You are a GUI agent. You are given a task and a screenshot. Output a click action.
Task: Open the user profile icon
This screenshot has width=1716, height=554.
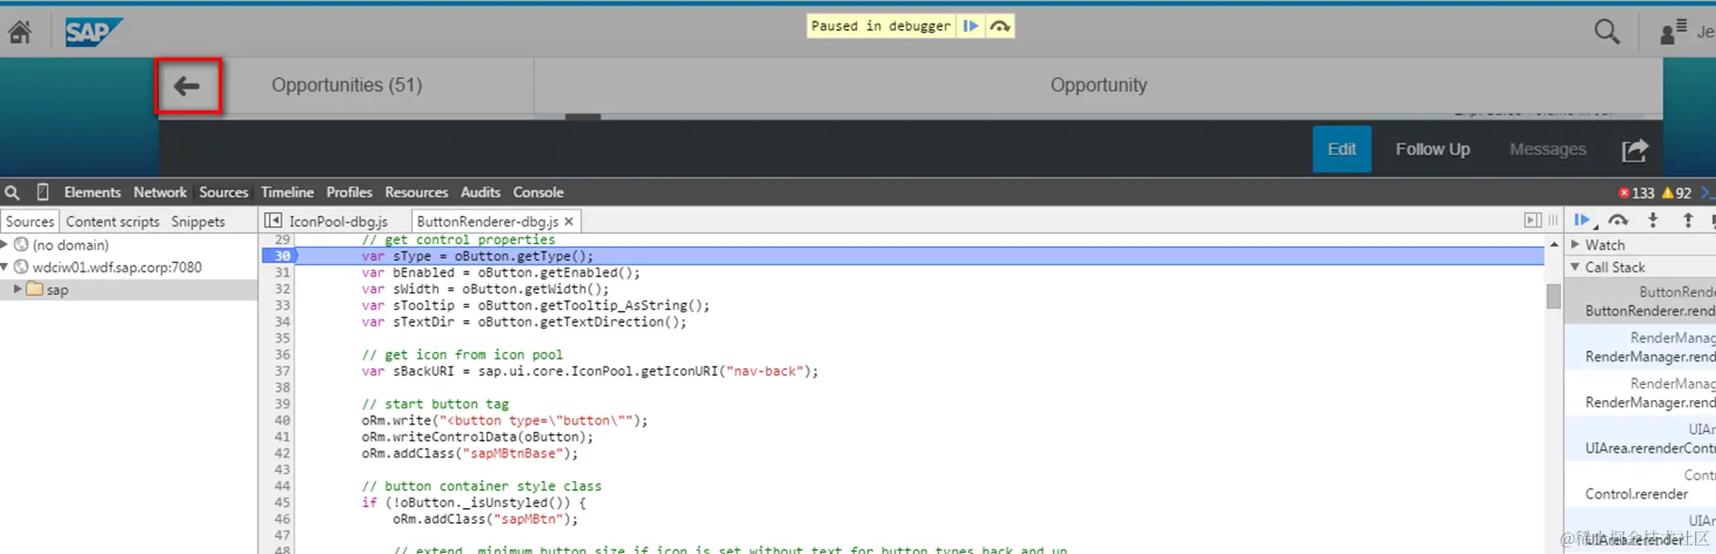tap(1673, 33)
